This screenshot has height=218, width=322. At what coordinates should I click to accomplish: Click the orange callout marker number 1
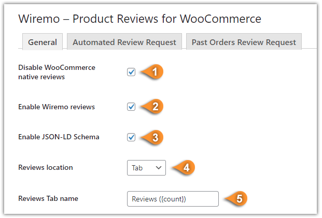point(152,72)
